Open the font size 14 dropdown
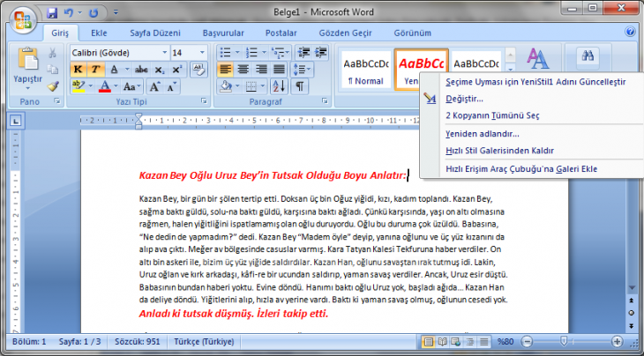Image resolution: width=644 pixels, height=356 pixels. coord(202,53)
